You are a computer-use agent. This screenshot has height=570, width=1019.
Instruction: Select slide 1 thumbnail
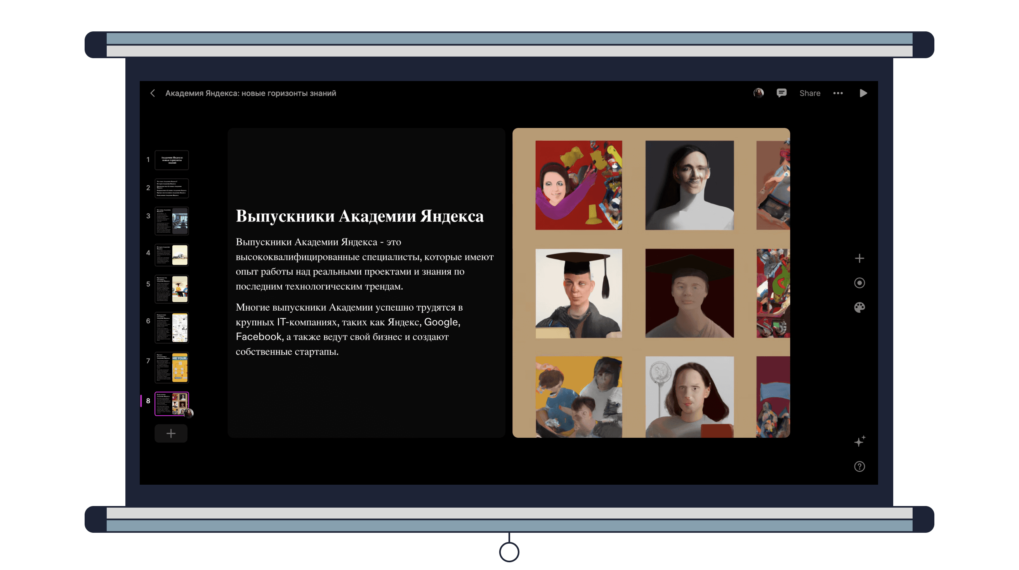coord(172,160)
